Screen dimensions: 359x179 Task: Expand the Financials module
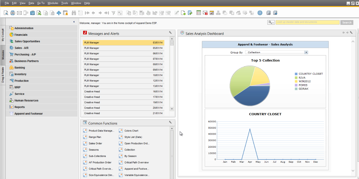(x=21, y=35)
